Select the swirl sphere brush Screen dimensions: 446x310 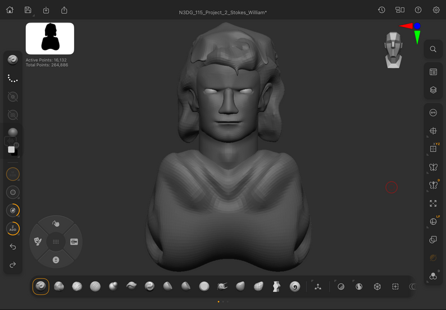(149, 286)
